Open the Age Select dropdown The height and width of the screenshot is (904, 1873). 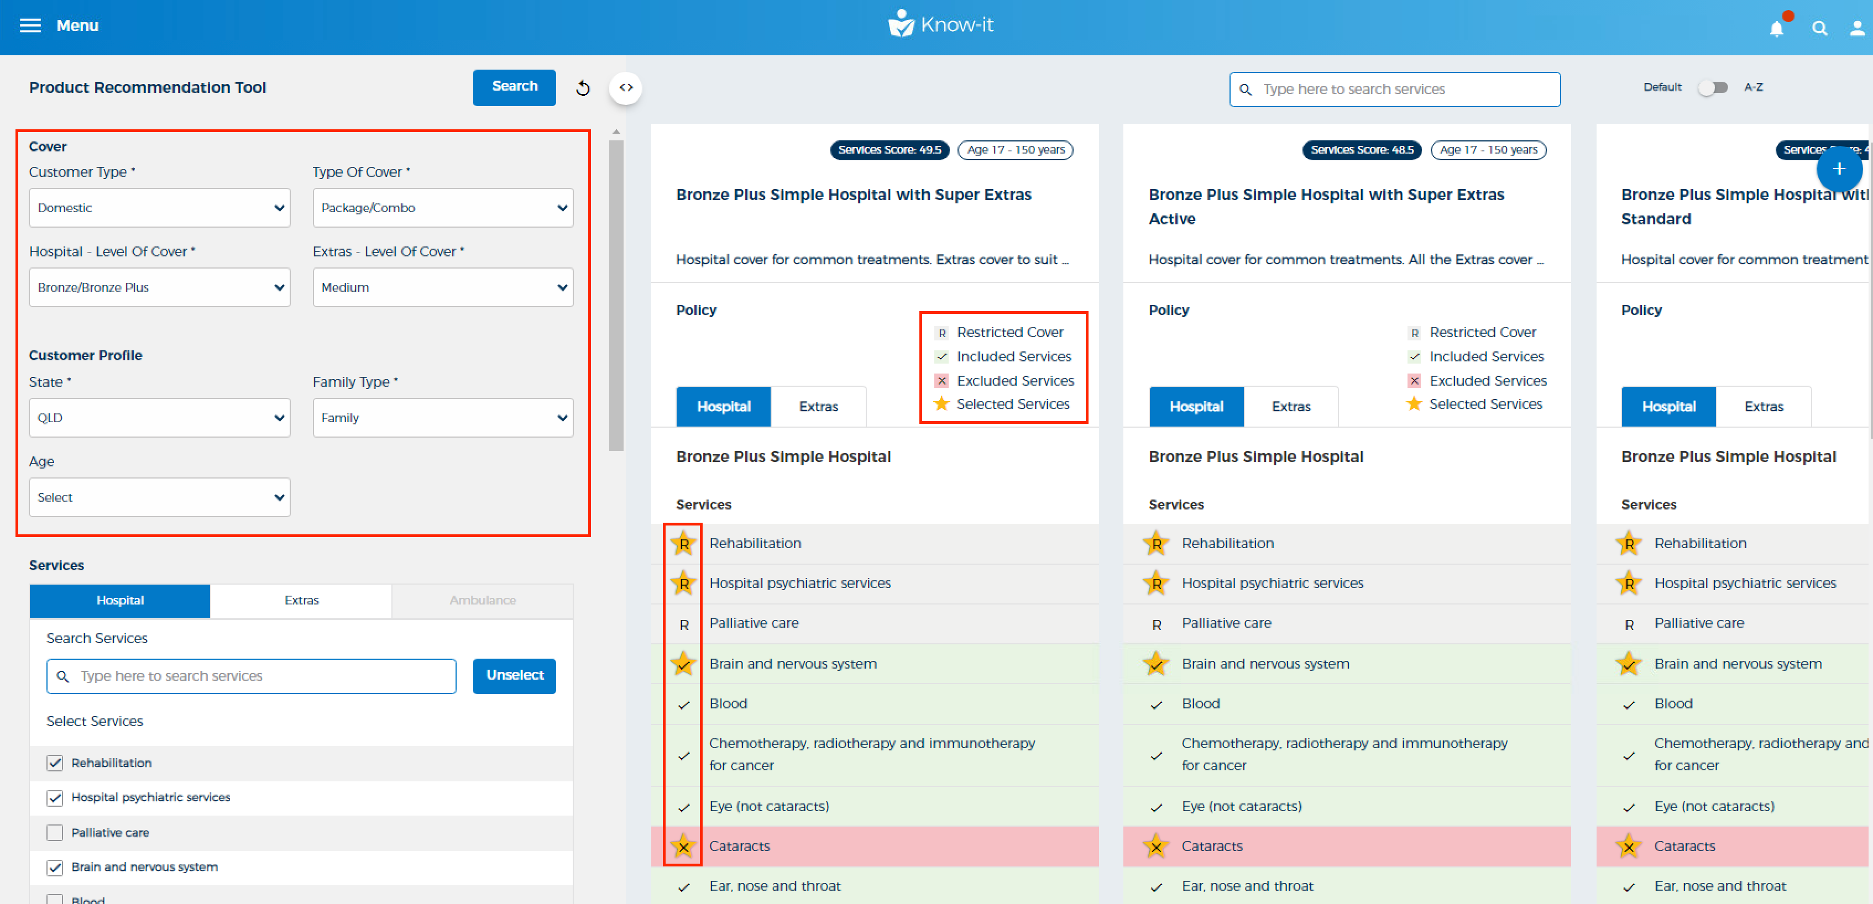(159, 497)
